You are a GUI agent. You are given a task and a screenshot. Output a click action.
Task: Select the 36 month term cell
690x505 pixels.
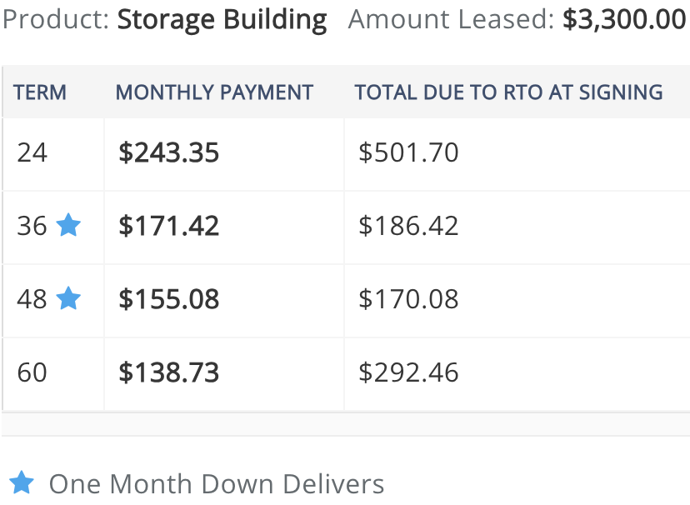click(x=53, y=227)
